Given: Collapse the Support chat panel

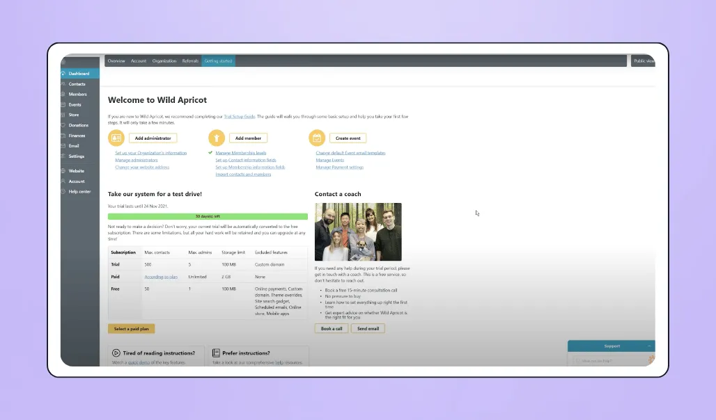Looking at the screenshot, I should 648,345.
